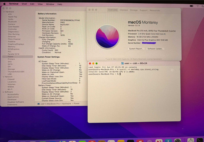Image resolution: width=204 pixels, height=142 pixels.
Task: Open the Shell menu
Action: [24, 4]
